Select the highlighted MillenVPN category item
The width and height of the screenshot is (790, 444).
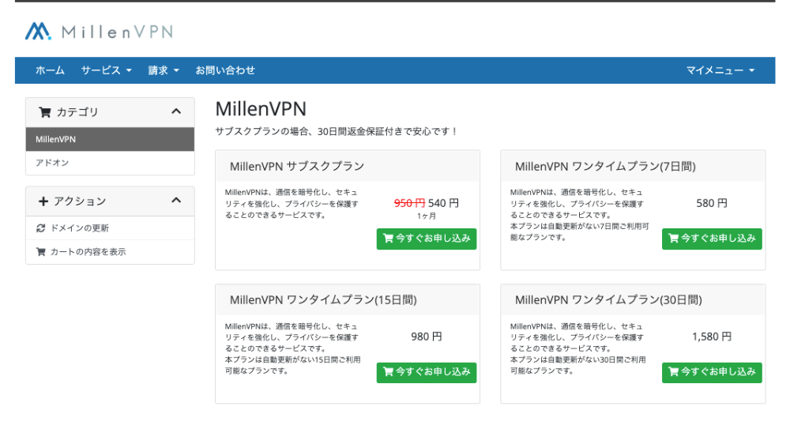coord(56,139)
